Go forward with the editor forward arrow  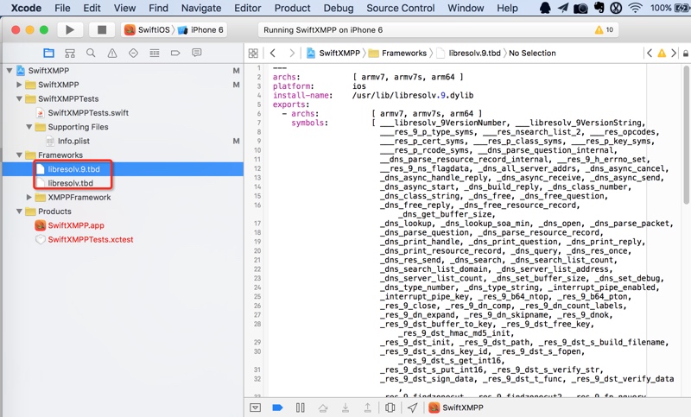[x=292, y=54]
